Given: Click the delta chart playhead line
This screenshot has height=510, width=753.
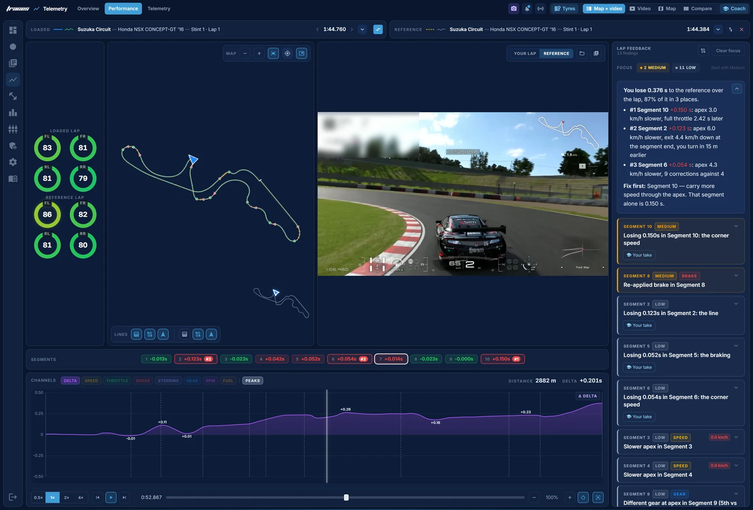Looking at the screenshot, I should tap(327, 436).
